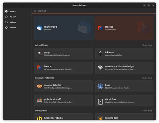Click the 'Art and Design' section heading
Screen dimensions: 159x123
pyautogui.click(x=42, y=45)
